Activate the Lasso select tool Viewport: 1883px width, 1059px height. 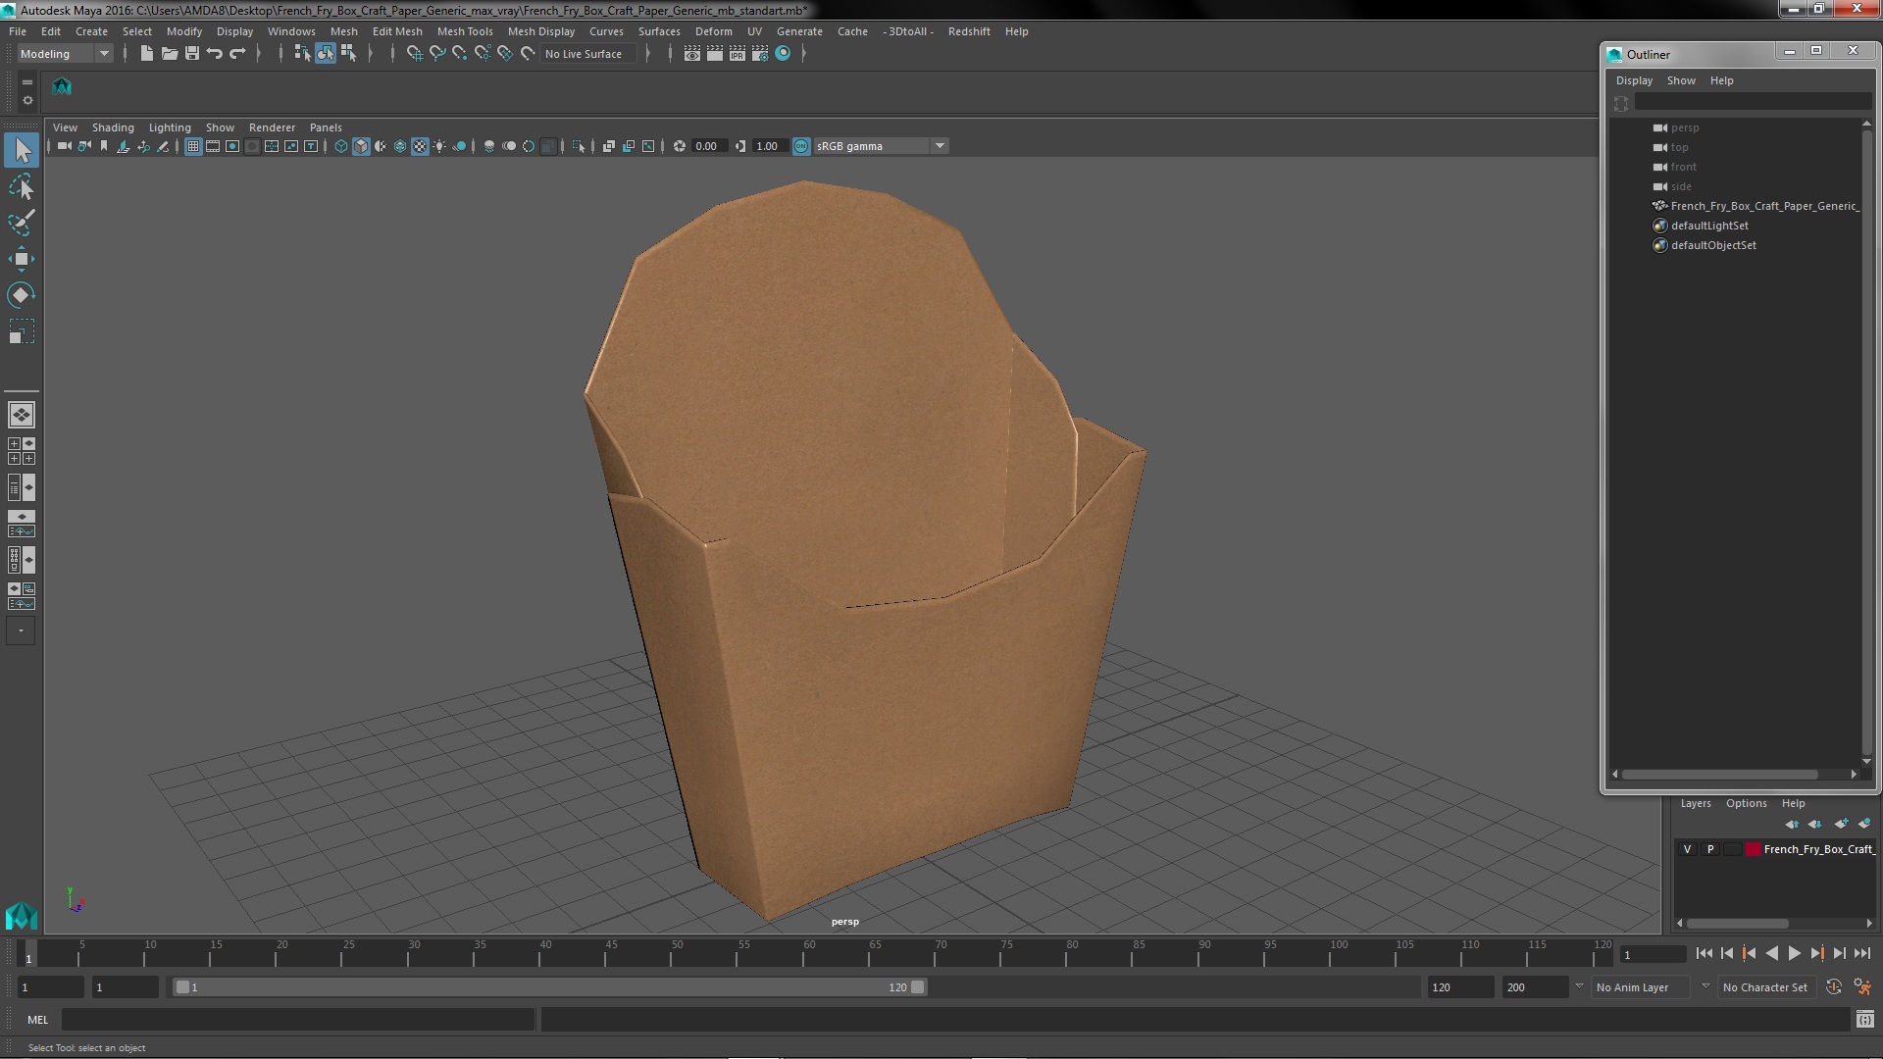[x=21, y=186]
